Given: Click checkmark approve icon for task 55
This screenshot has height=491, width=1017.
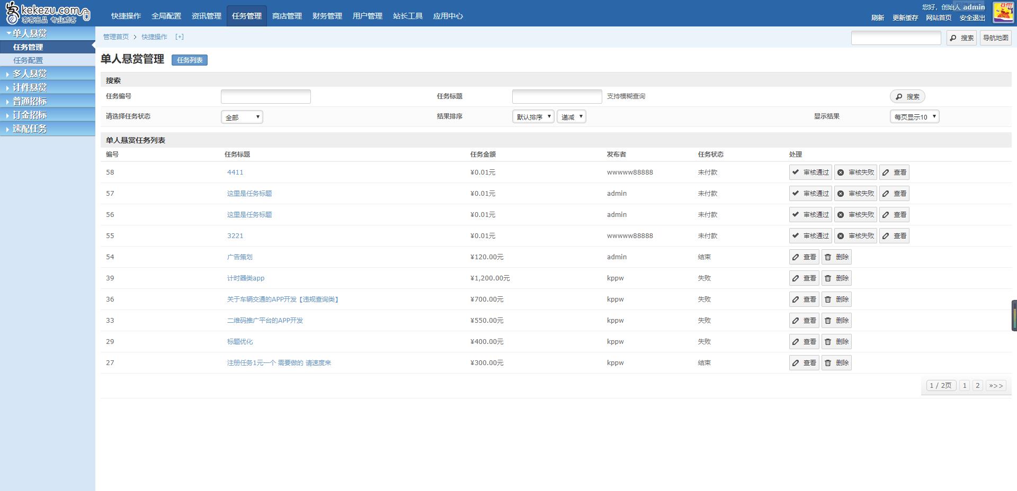Looking at the screenshot, I should click(x=796, y=235).
